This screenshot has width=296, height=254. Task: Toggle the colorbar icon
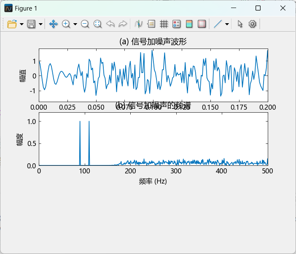pyautogui.click(x=189, y=24)
